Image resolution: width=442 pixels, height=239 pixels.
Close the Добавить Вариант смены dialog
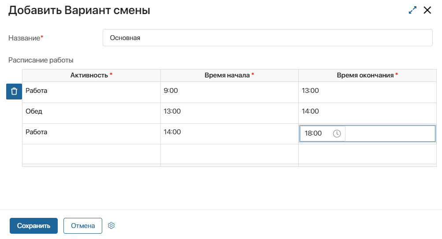pos(427,11)
